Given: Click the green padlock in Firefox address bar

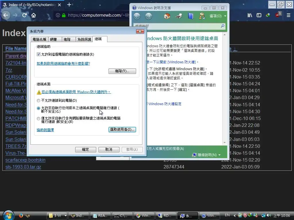Looking at the screenshot, I should pyautogui.click(x=64, y=15).
